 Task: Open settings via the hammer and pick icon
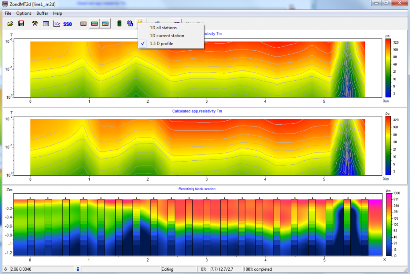(35, 24)
